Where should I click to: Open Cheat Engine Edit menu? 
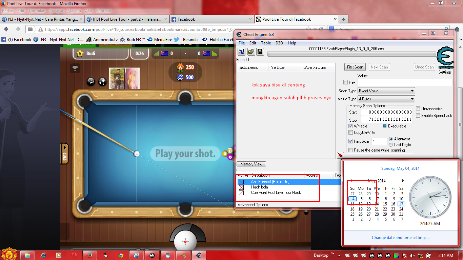pyautogui.click(x=253, y=43)
